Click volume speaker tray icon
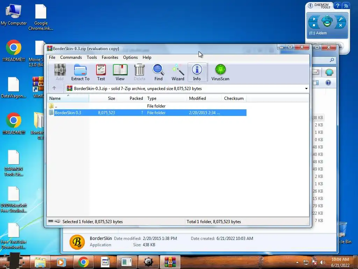358x269 pixels. (323, 262)
